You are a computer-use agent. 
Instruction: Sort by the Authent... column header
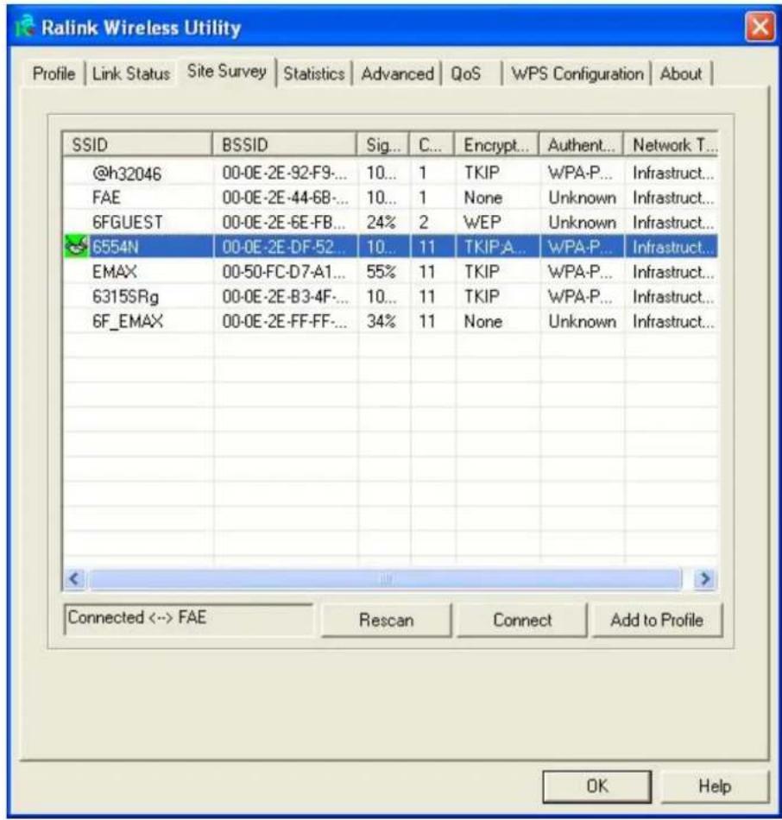tap(581, 144)
